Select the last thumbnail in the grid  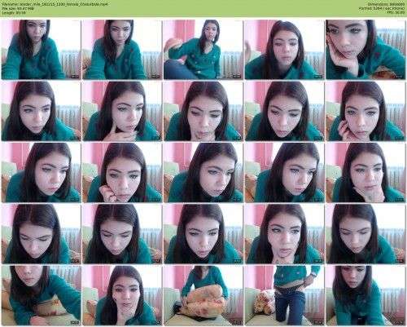click(365, 295)
